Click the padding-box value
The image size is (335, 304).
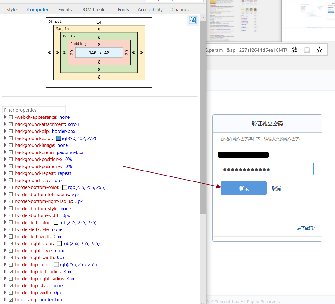[x=70, y=152]
